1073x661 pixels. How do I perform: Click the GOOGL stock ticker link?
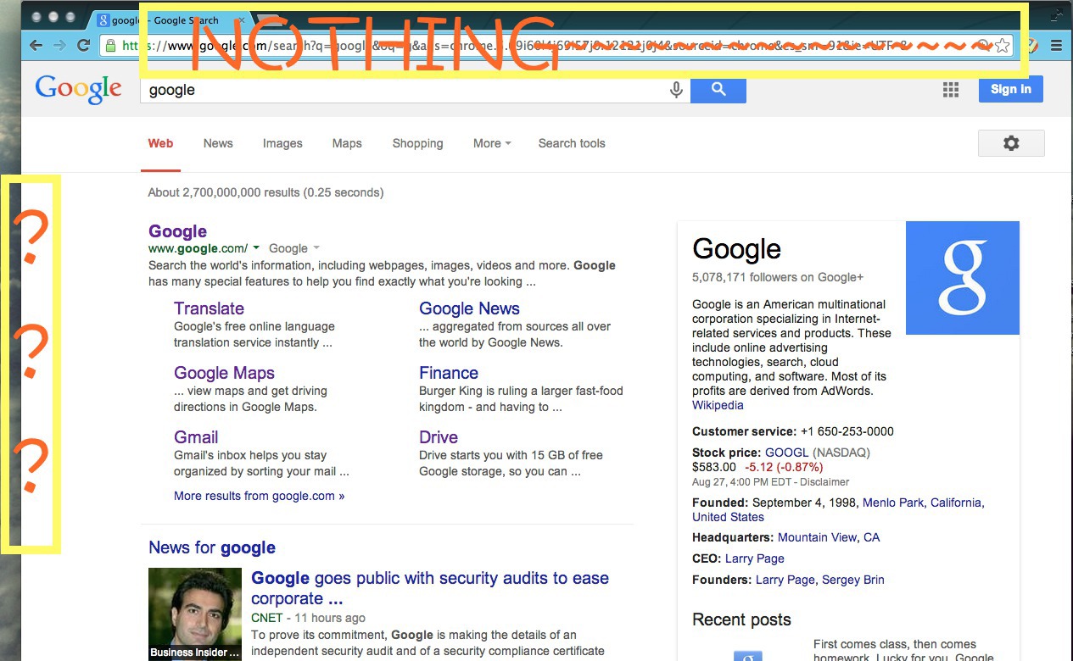point(787,453)
